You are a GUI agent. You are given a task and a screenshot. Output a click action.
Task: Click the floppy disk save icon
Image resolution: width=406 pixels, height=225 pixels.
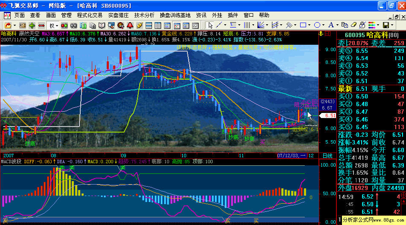386,25
